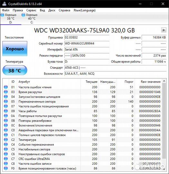Viewport: 169px width, 174px height.
Task: Open the Сервис menu
Action: pos(31,10)
